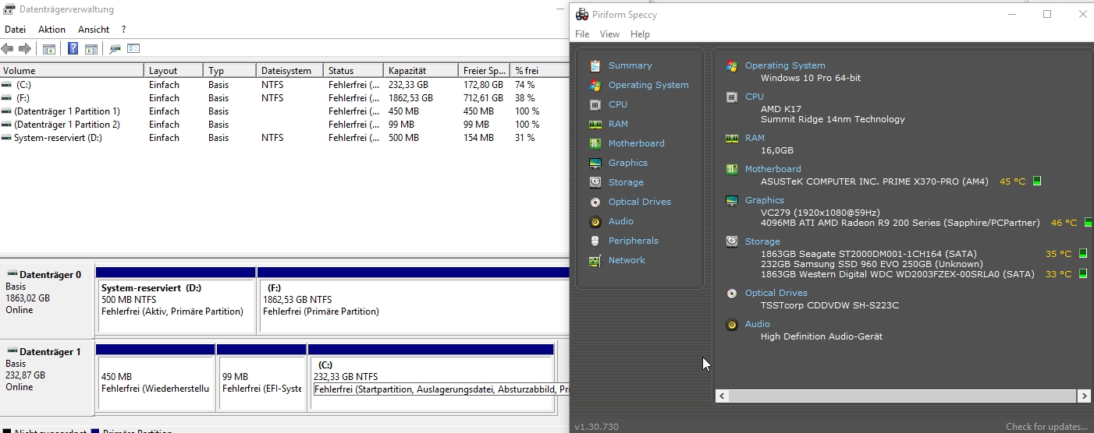Open the File menu in Speccy

click(x=582, y=34)
